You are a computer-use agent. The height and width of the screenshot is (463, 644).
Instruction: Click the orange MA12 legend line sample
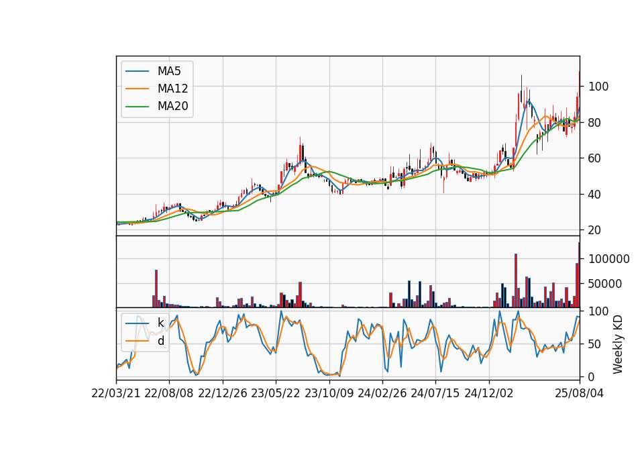point(137,89)
